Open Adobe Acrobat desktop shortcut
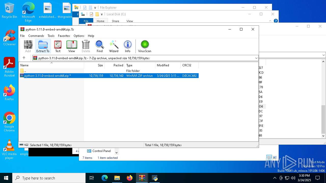Viewport: 326px width, 183px height. coord(9,67)
